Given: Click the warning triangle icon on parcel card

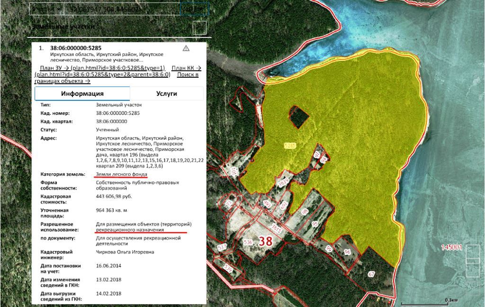Looking at the screenshot, I should (186, 48).
